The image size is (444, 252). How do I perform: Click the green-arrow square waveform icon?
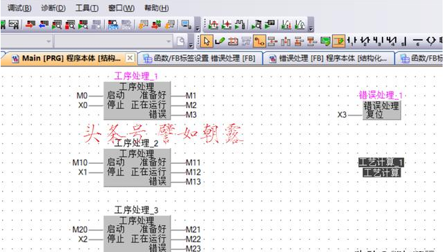240,25
